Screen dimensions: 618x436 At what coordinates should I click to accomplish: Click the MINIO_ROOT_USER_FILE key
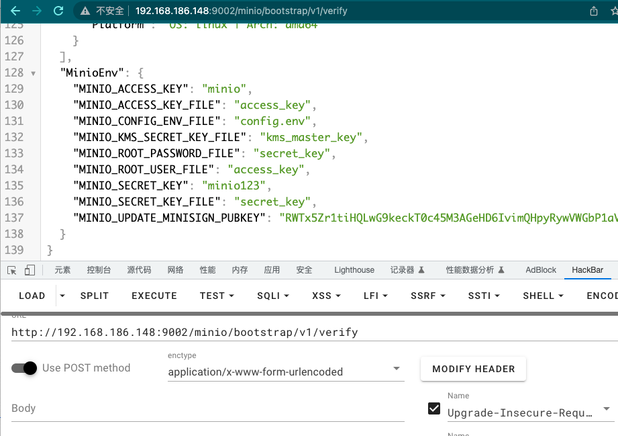click(144, 169)
